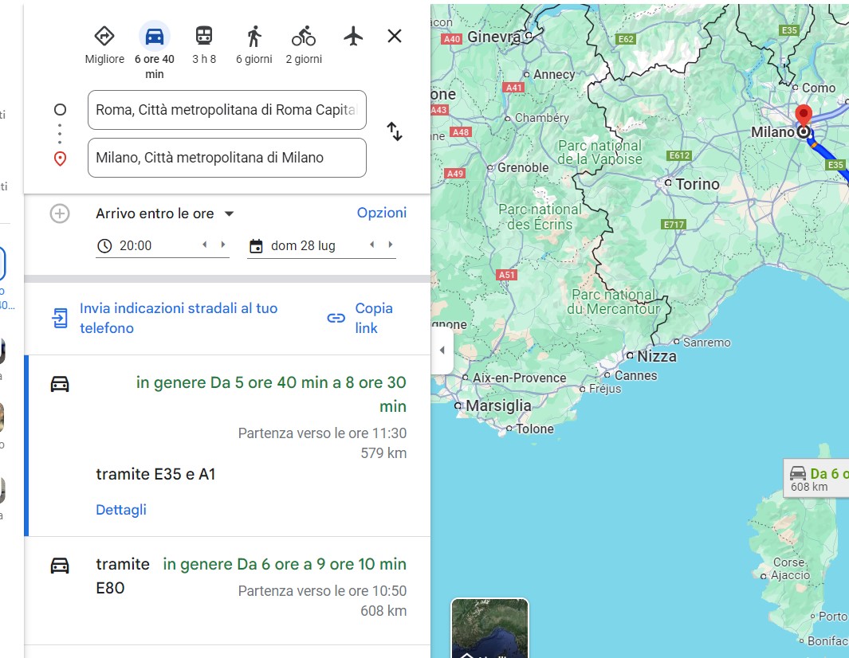This screenshot has width=849, height=658.
Task: Click Annecy on the map
Action: click(x=554, y=75)
